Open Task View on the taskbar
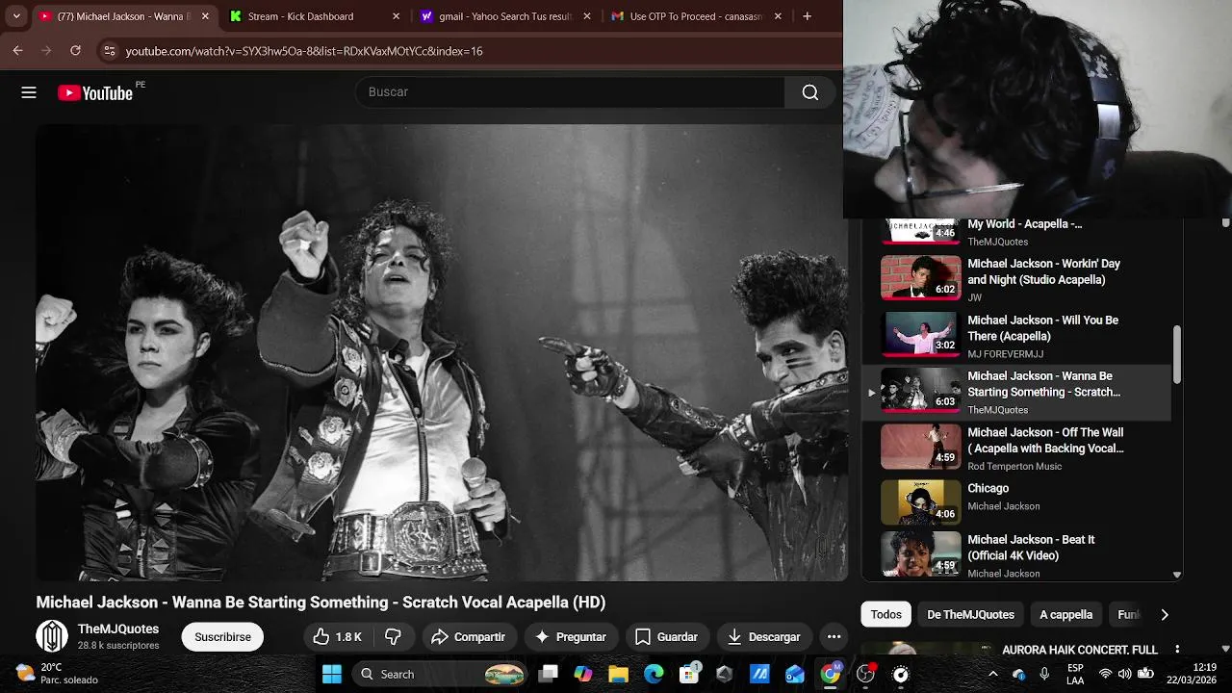 [x=548, y=674]
